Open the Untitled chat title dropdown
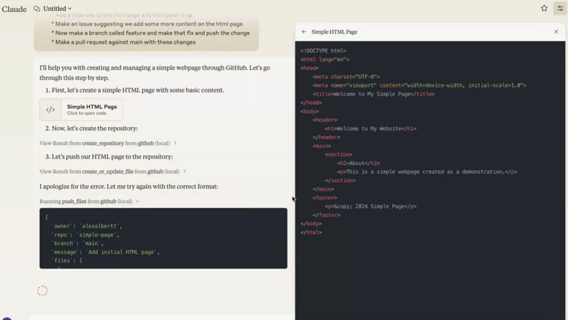 (57, 9)
